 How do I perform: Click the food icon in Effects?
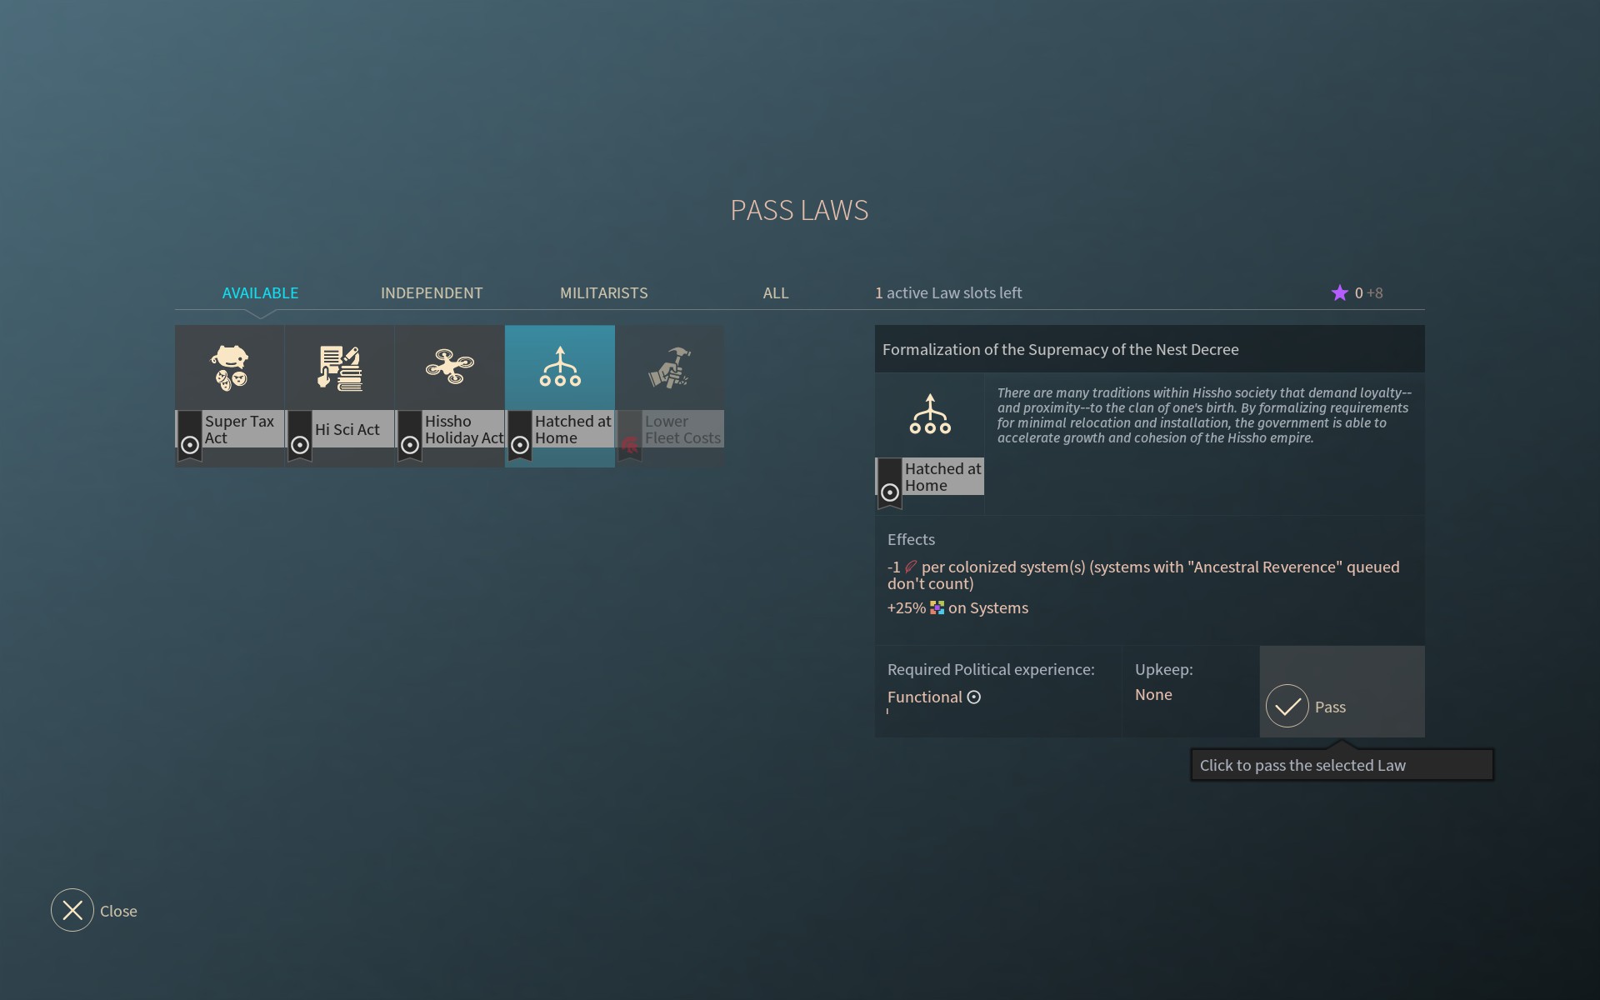[x=911, y=567]
